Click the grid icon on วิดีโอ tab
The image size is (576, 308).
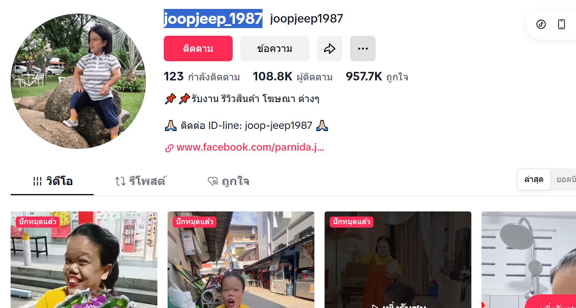click(37, 182)
